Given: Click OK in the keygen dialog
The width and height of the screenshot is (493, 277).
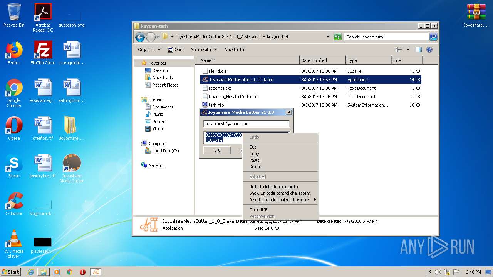Looking at the screenshot, I should click(217, 150).
